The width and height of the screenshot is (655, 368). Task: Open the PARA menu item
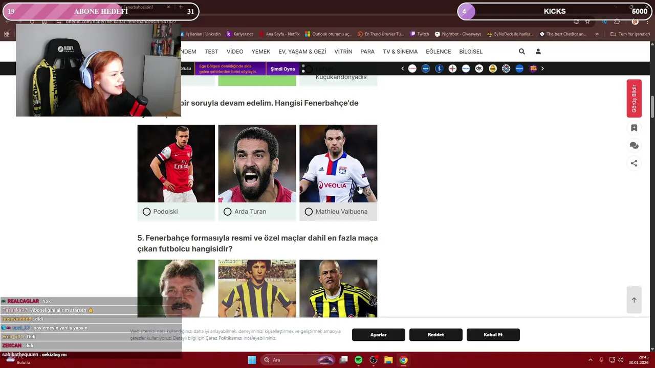point(367,52)
